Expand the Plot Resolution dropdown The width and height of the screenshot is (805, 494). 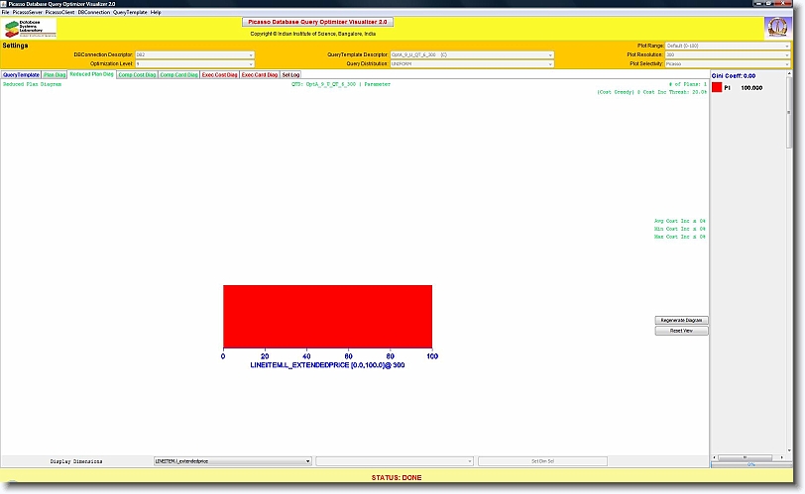tap(728, 54)
